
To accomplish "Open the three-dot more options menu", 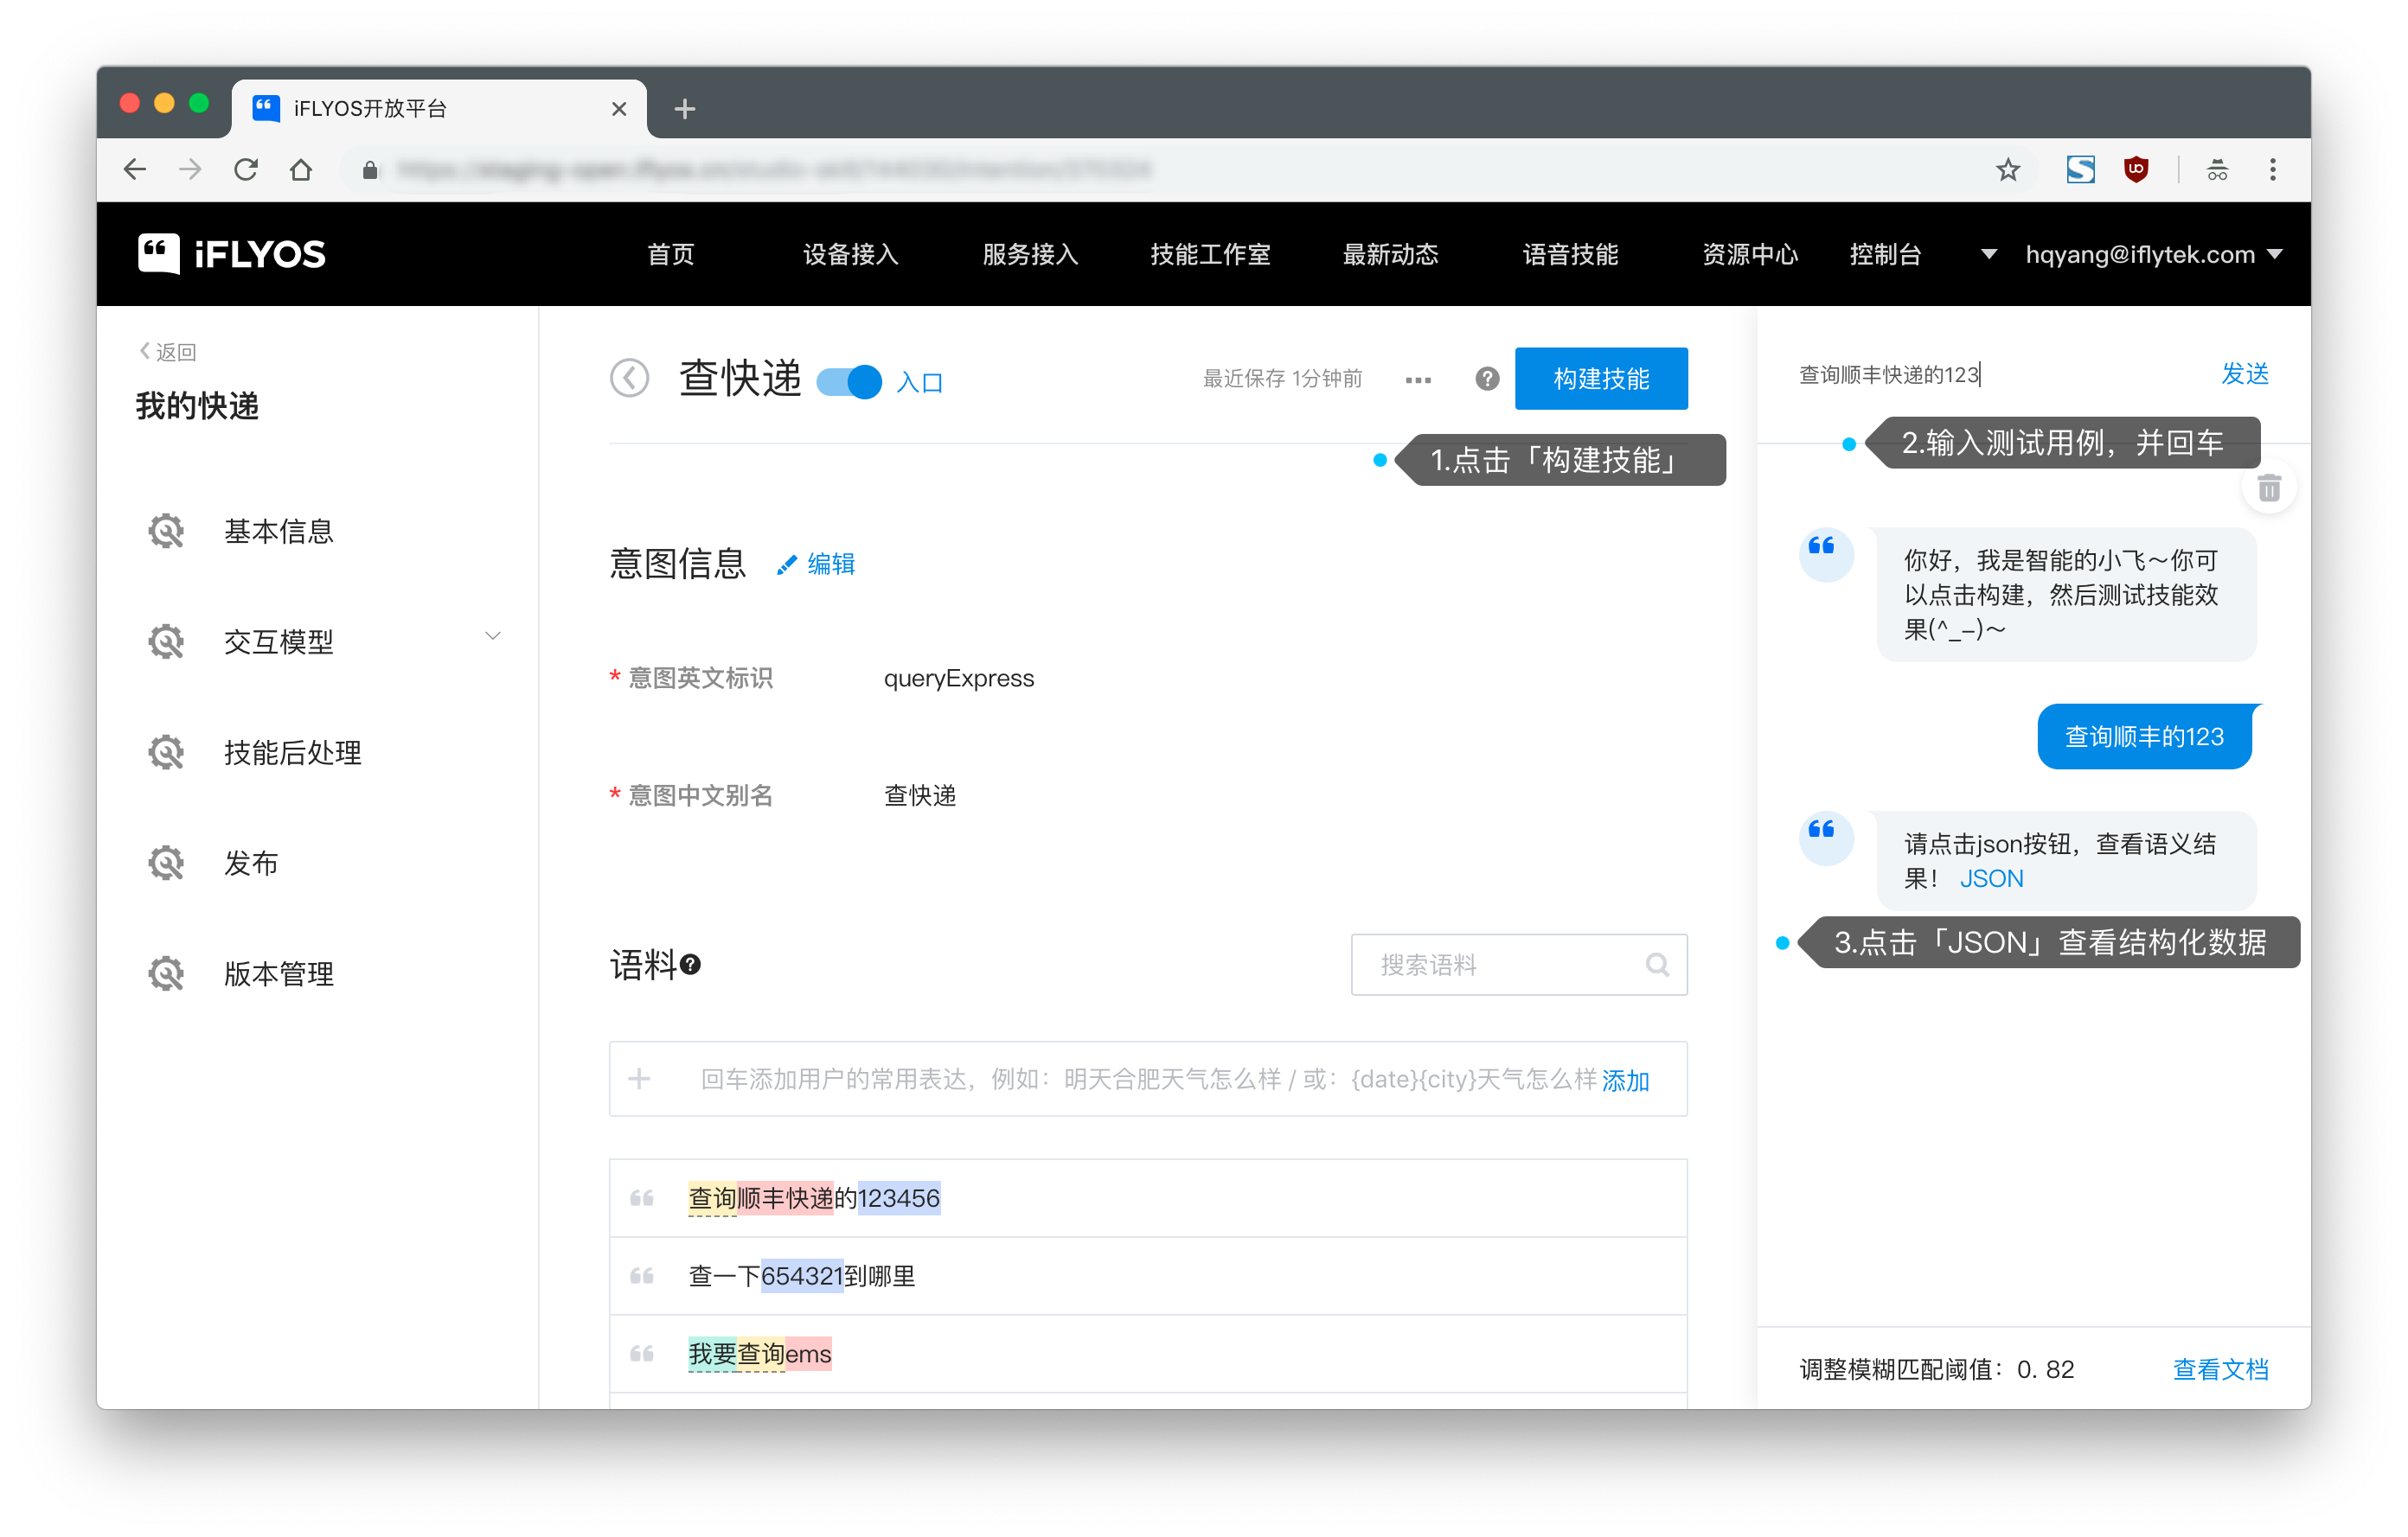I will (x=1418, y=379).
